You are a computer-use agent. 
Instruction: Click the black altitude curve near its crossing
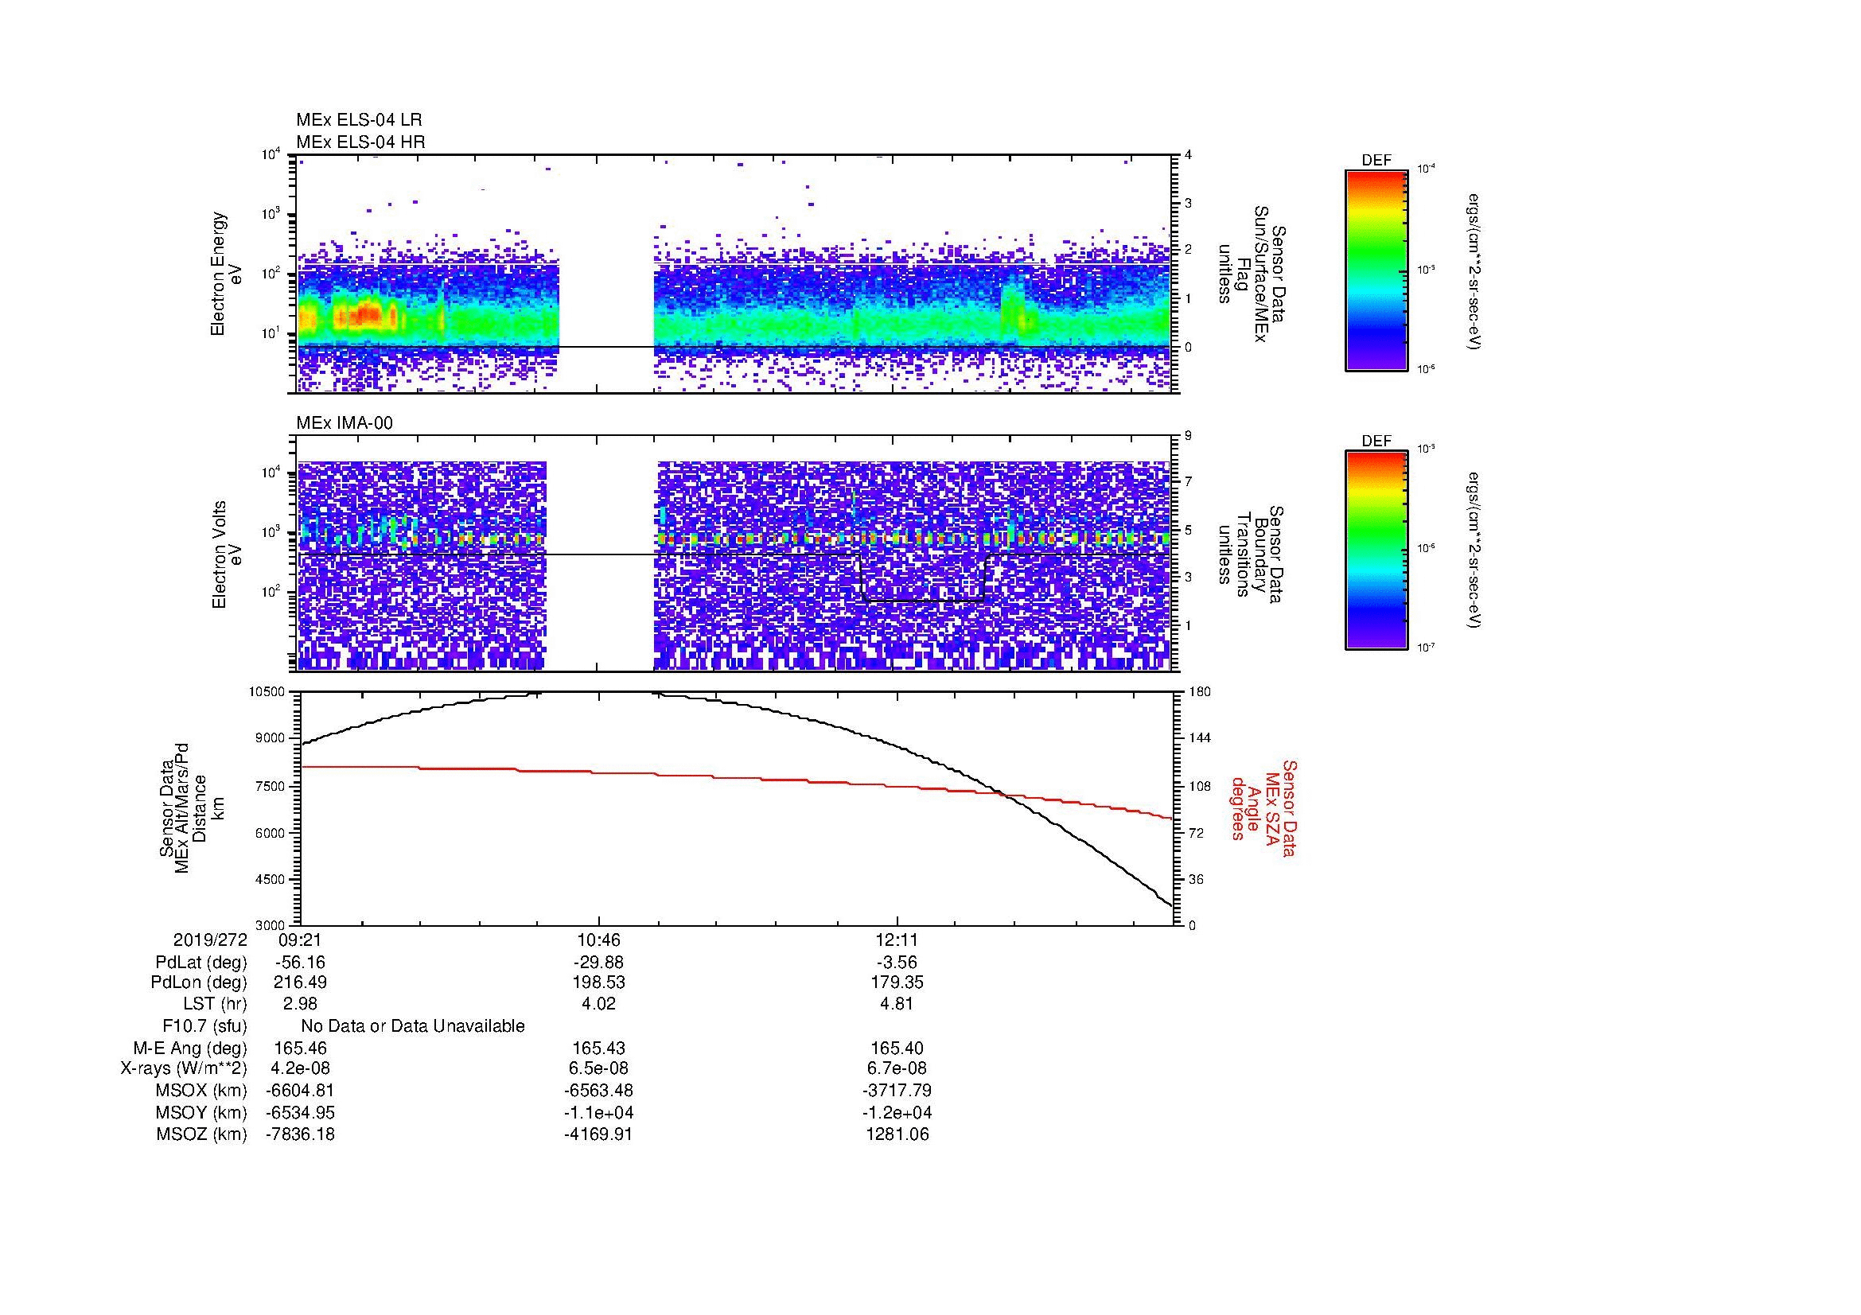tap(1002, 794)
